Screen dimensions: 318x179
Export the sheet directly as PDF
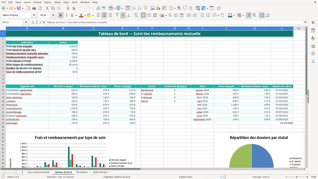pyautogui.click(x=28, y=8)
